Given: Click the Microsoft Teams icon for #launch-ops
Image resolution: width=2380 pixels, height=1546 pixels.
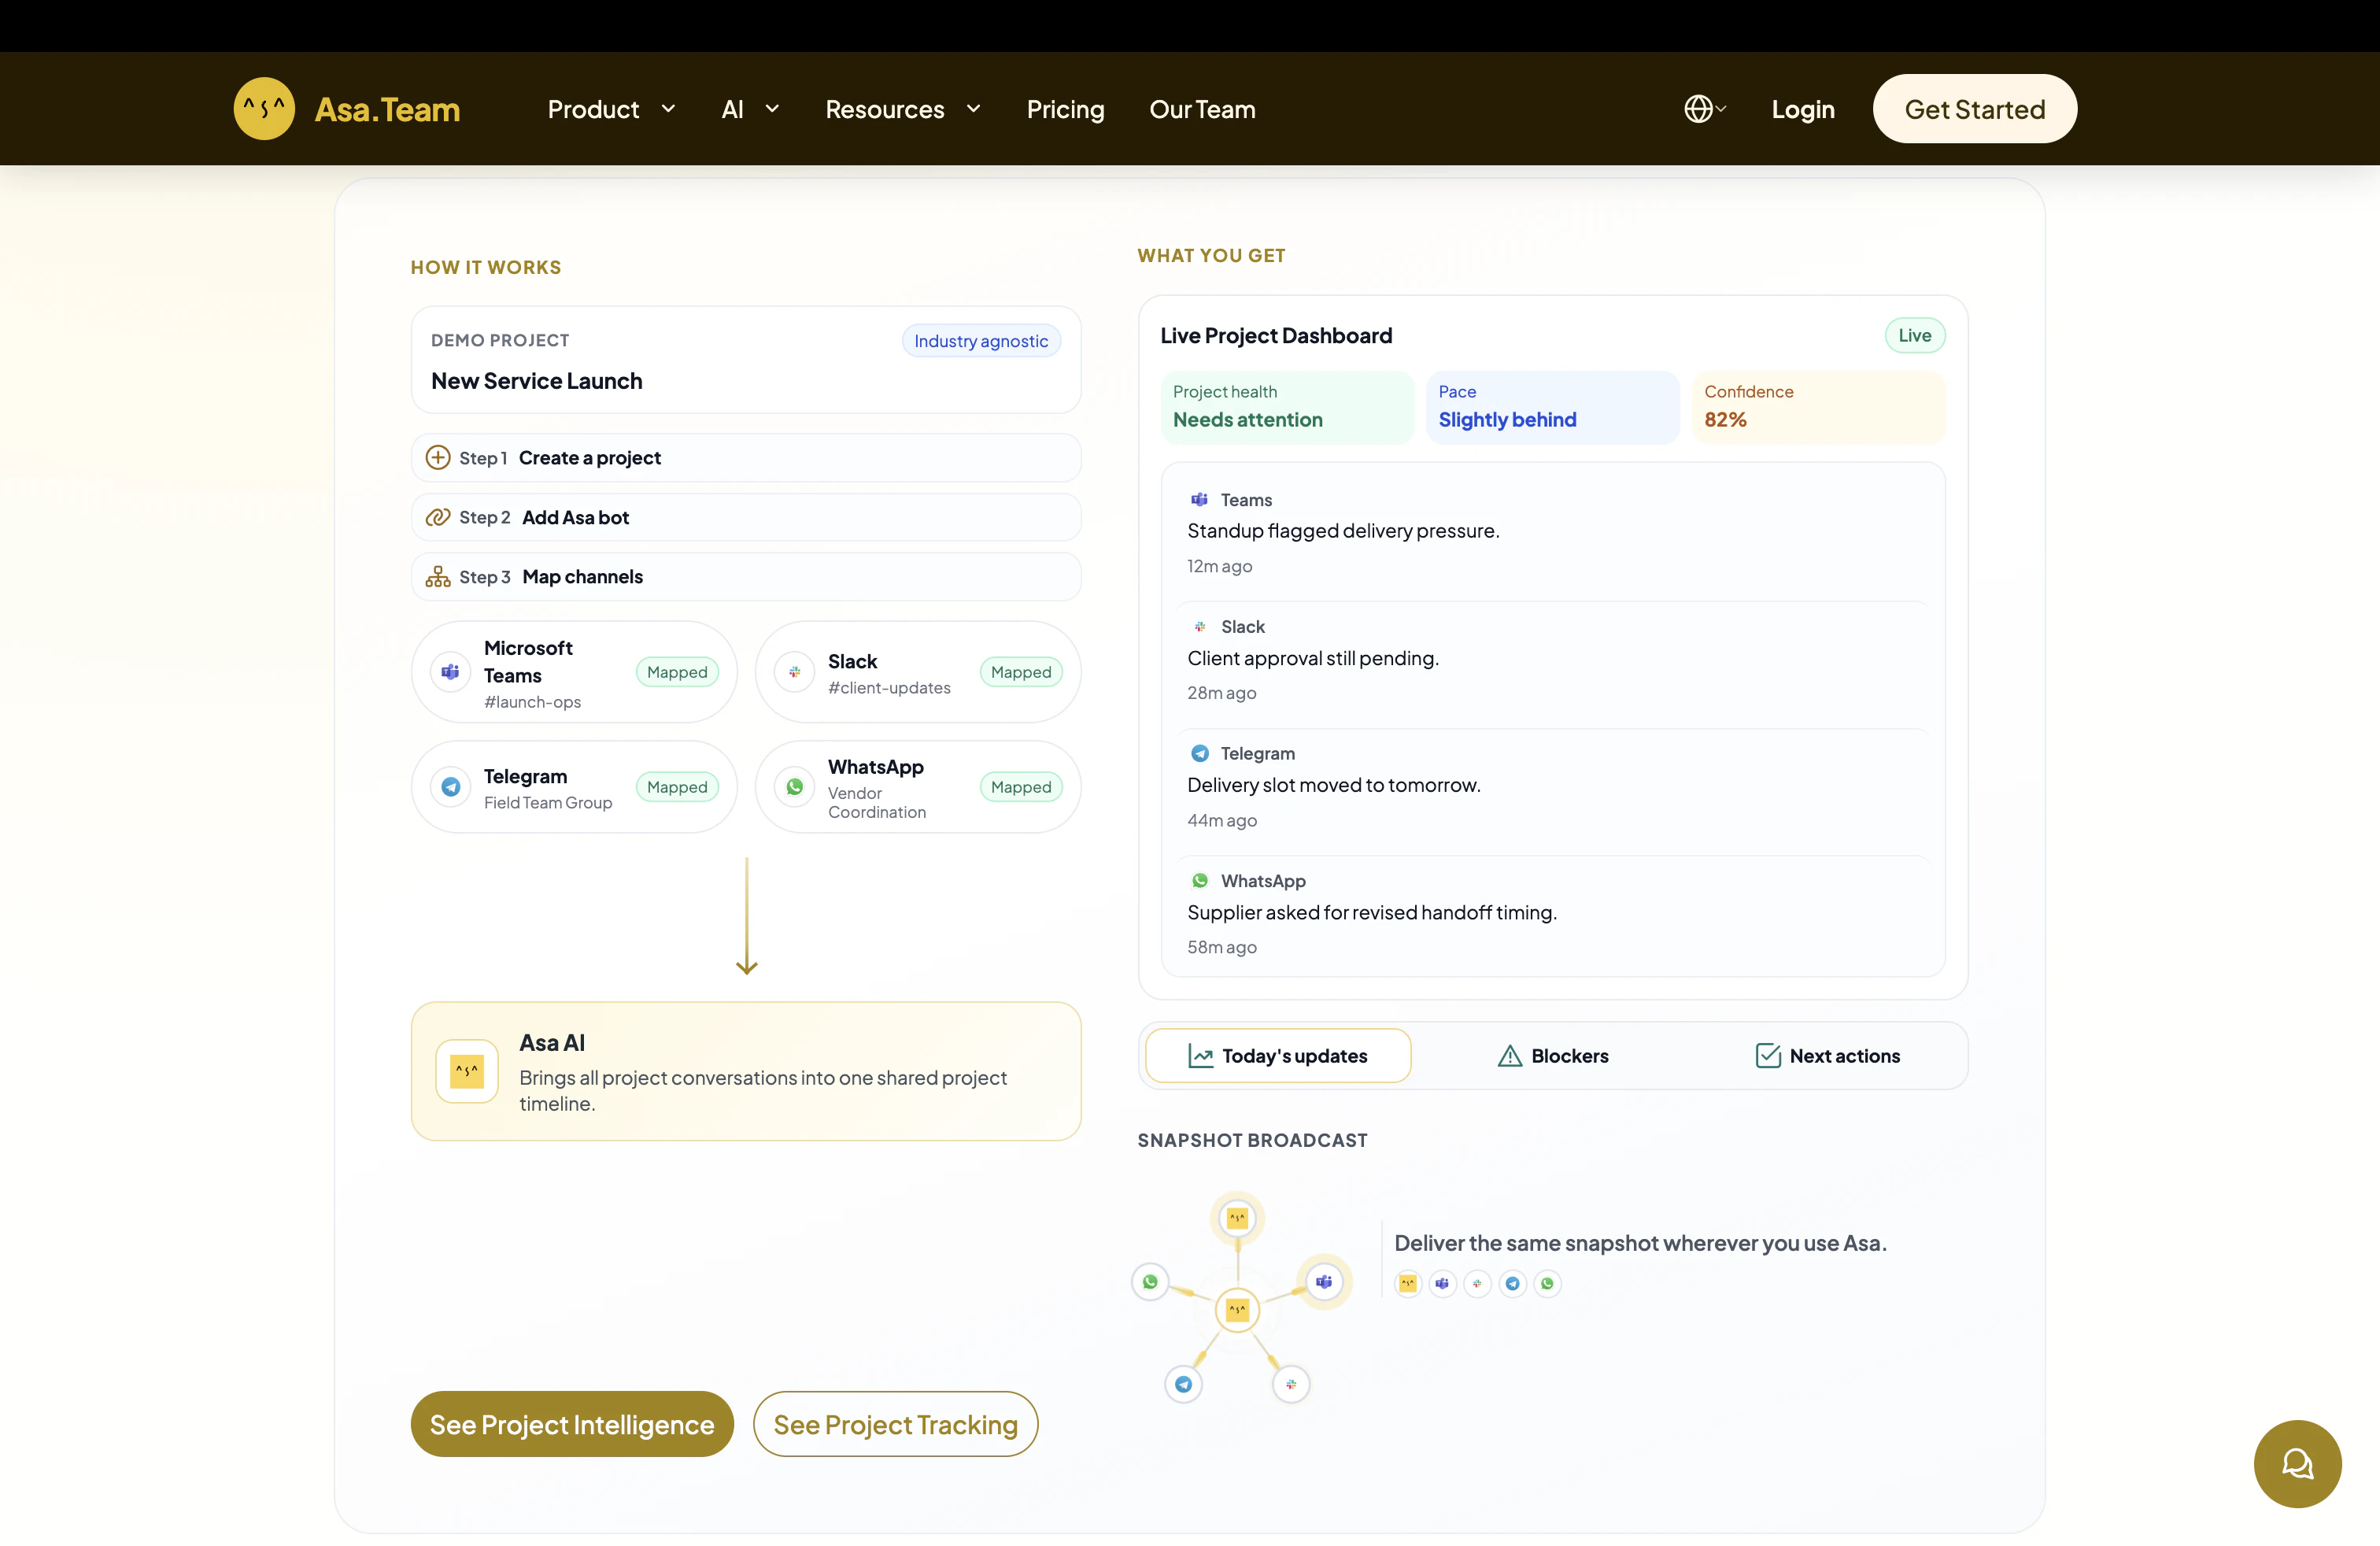Looking at the screenshot, I should (x=450, y=672).
